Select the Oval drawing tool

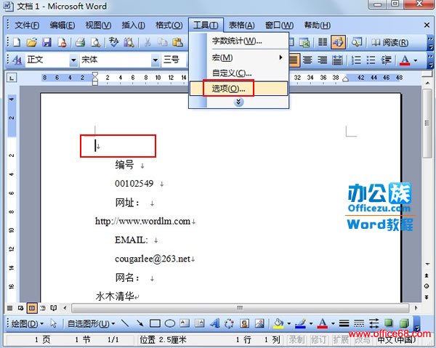pyautogui.click(x=169, y=323)
